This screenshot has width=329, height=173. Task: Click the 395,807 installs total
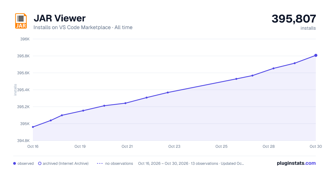(294, 19)
